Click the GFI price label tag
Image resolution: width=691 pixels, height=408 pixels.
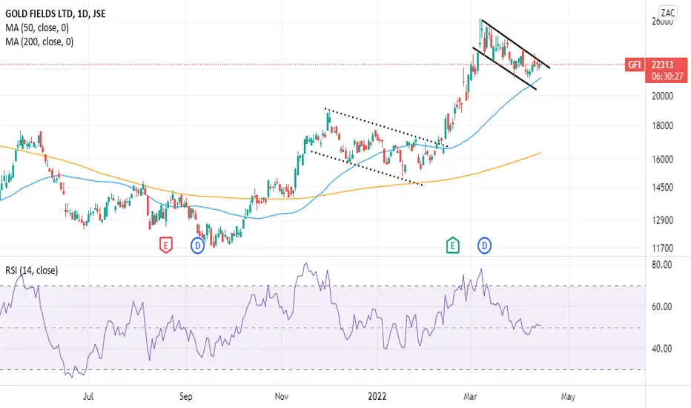634,65
